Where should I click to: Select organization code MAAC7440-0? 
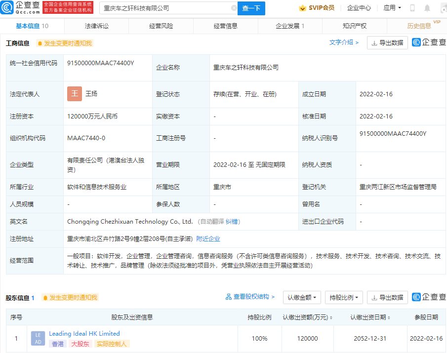click(86, 138)
